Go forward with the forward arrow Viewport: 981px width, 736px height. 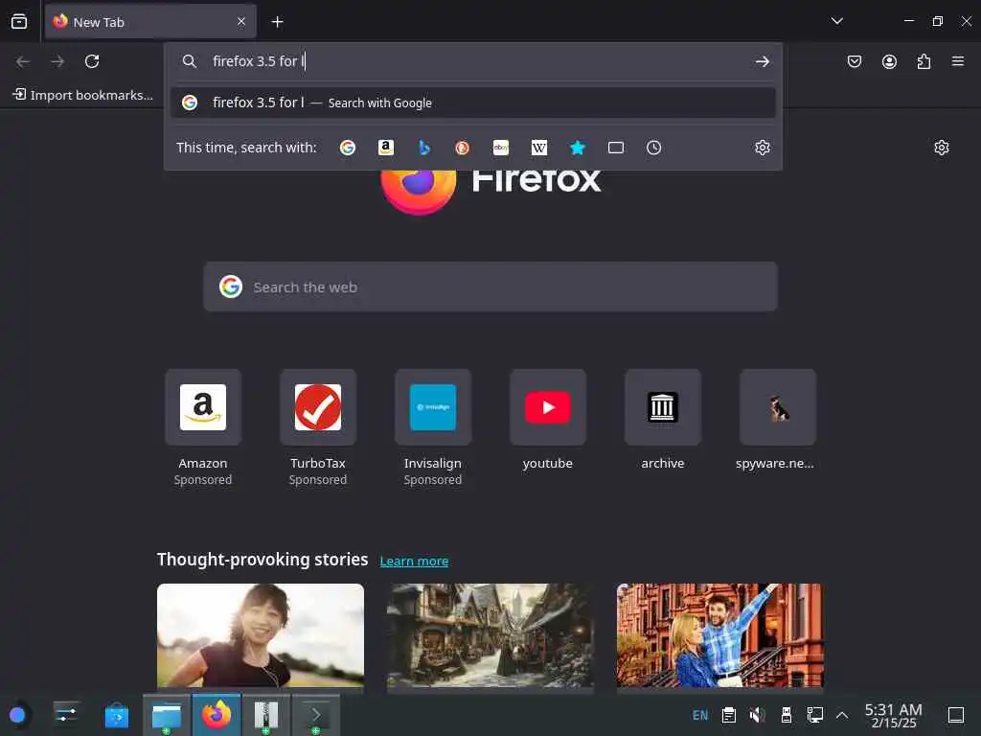click(57, 61)
